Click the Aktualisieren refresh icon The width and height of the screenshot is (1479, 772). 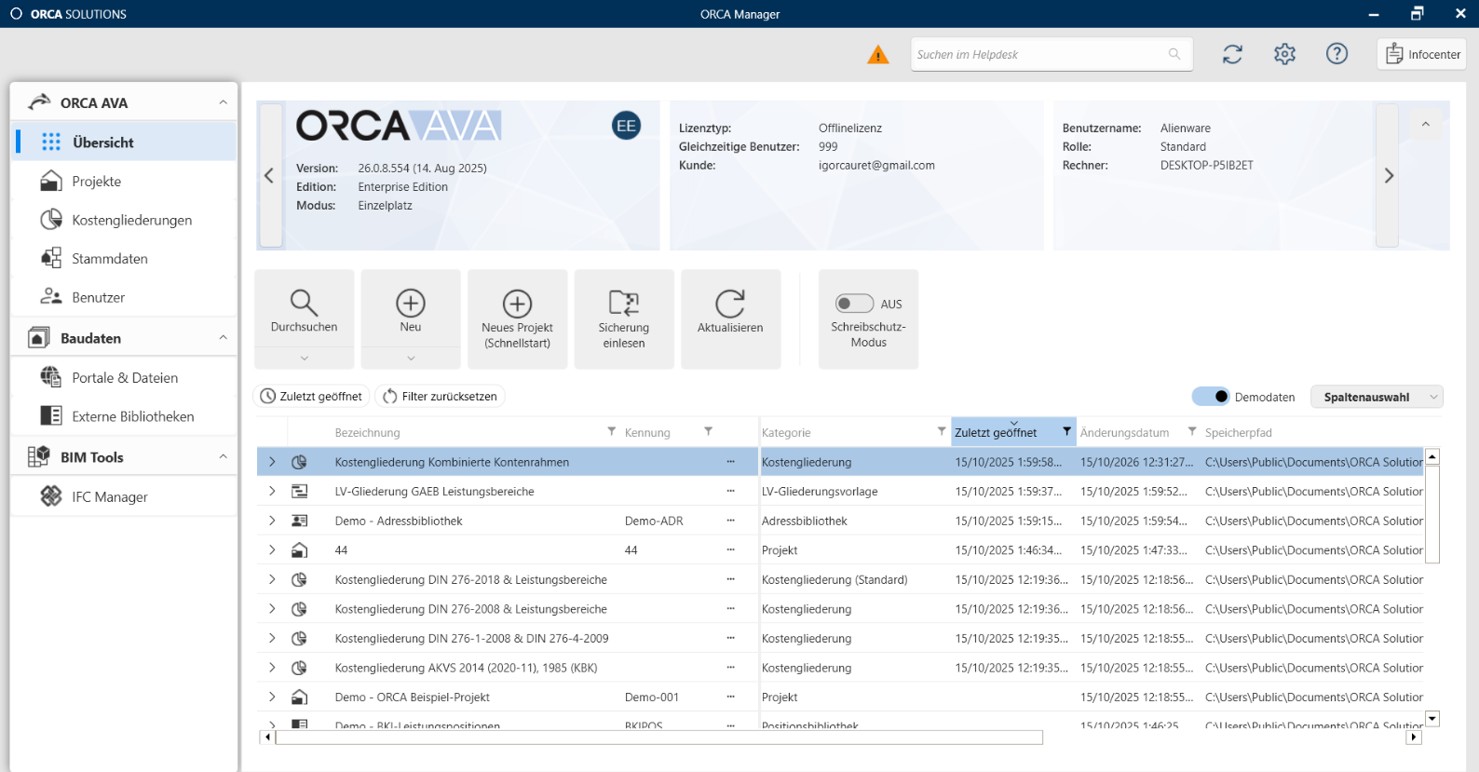pos(730,304)
